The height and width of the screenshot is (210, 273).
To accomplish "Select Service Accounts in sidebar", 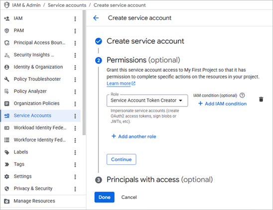I will (x=40, y=116).
